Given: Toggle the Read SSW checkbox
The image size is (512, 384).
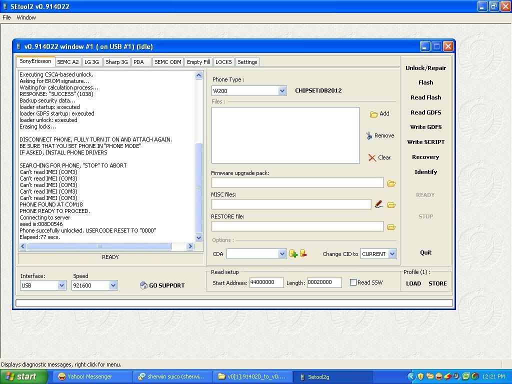Looking at the screenshot, I should [x=353, y=282].
